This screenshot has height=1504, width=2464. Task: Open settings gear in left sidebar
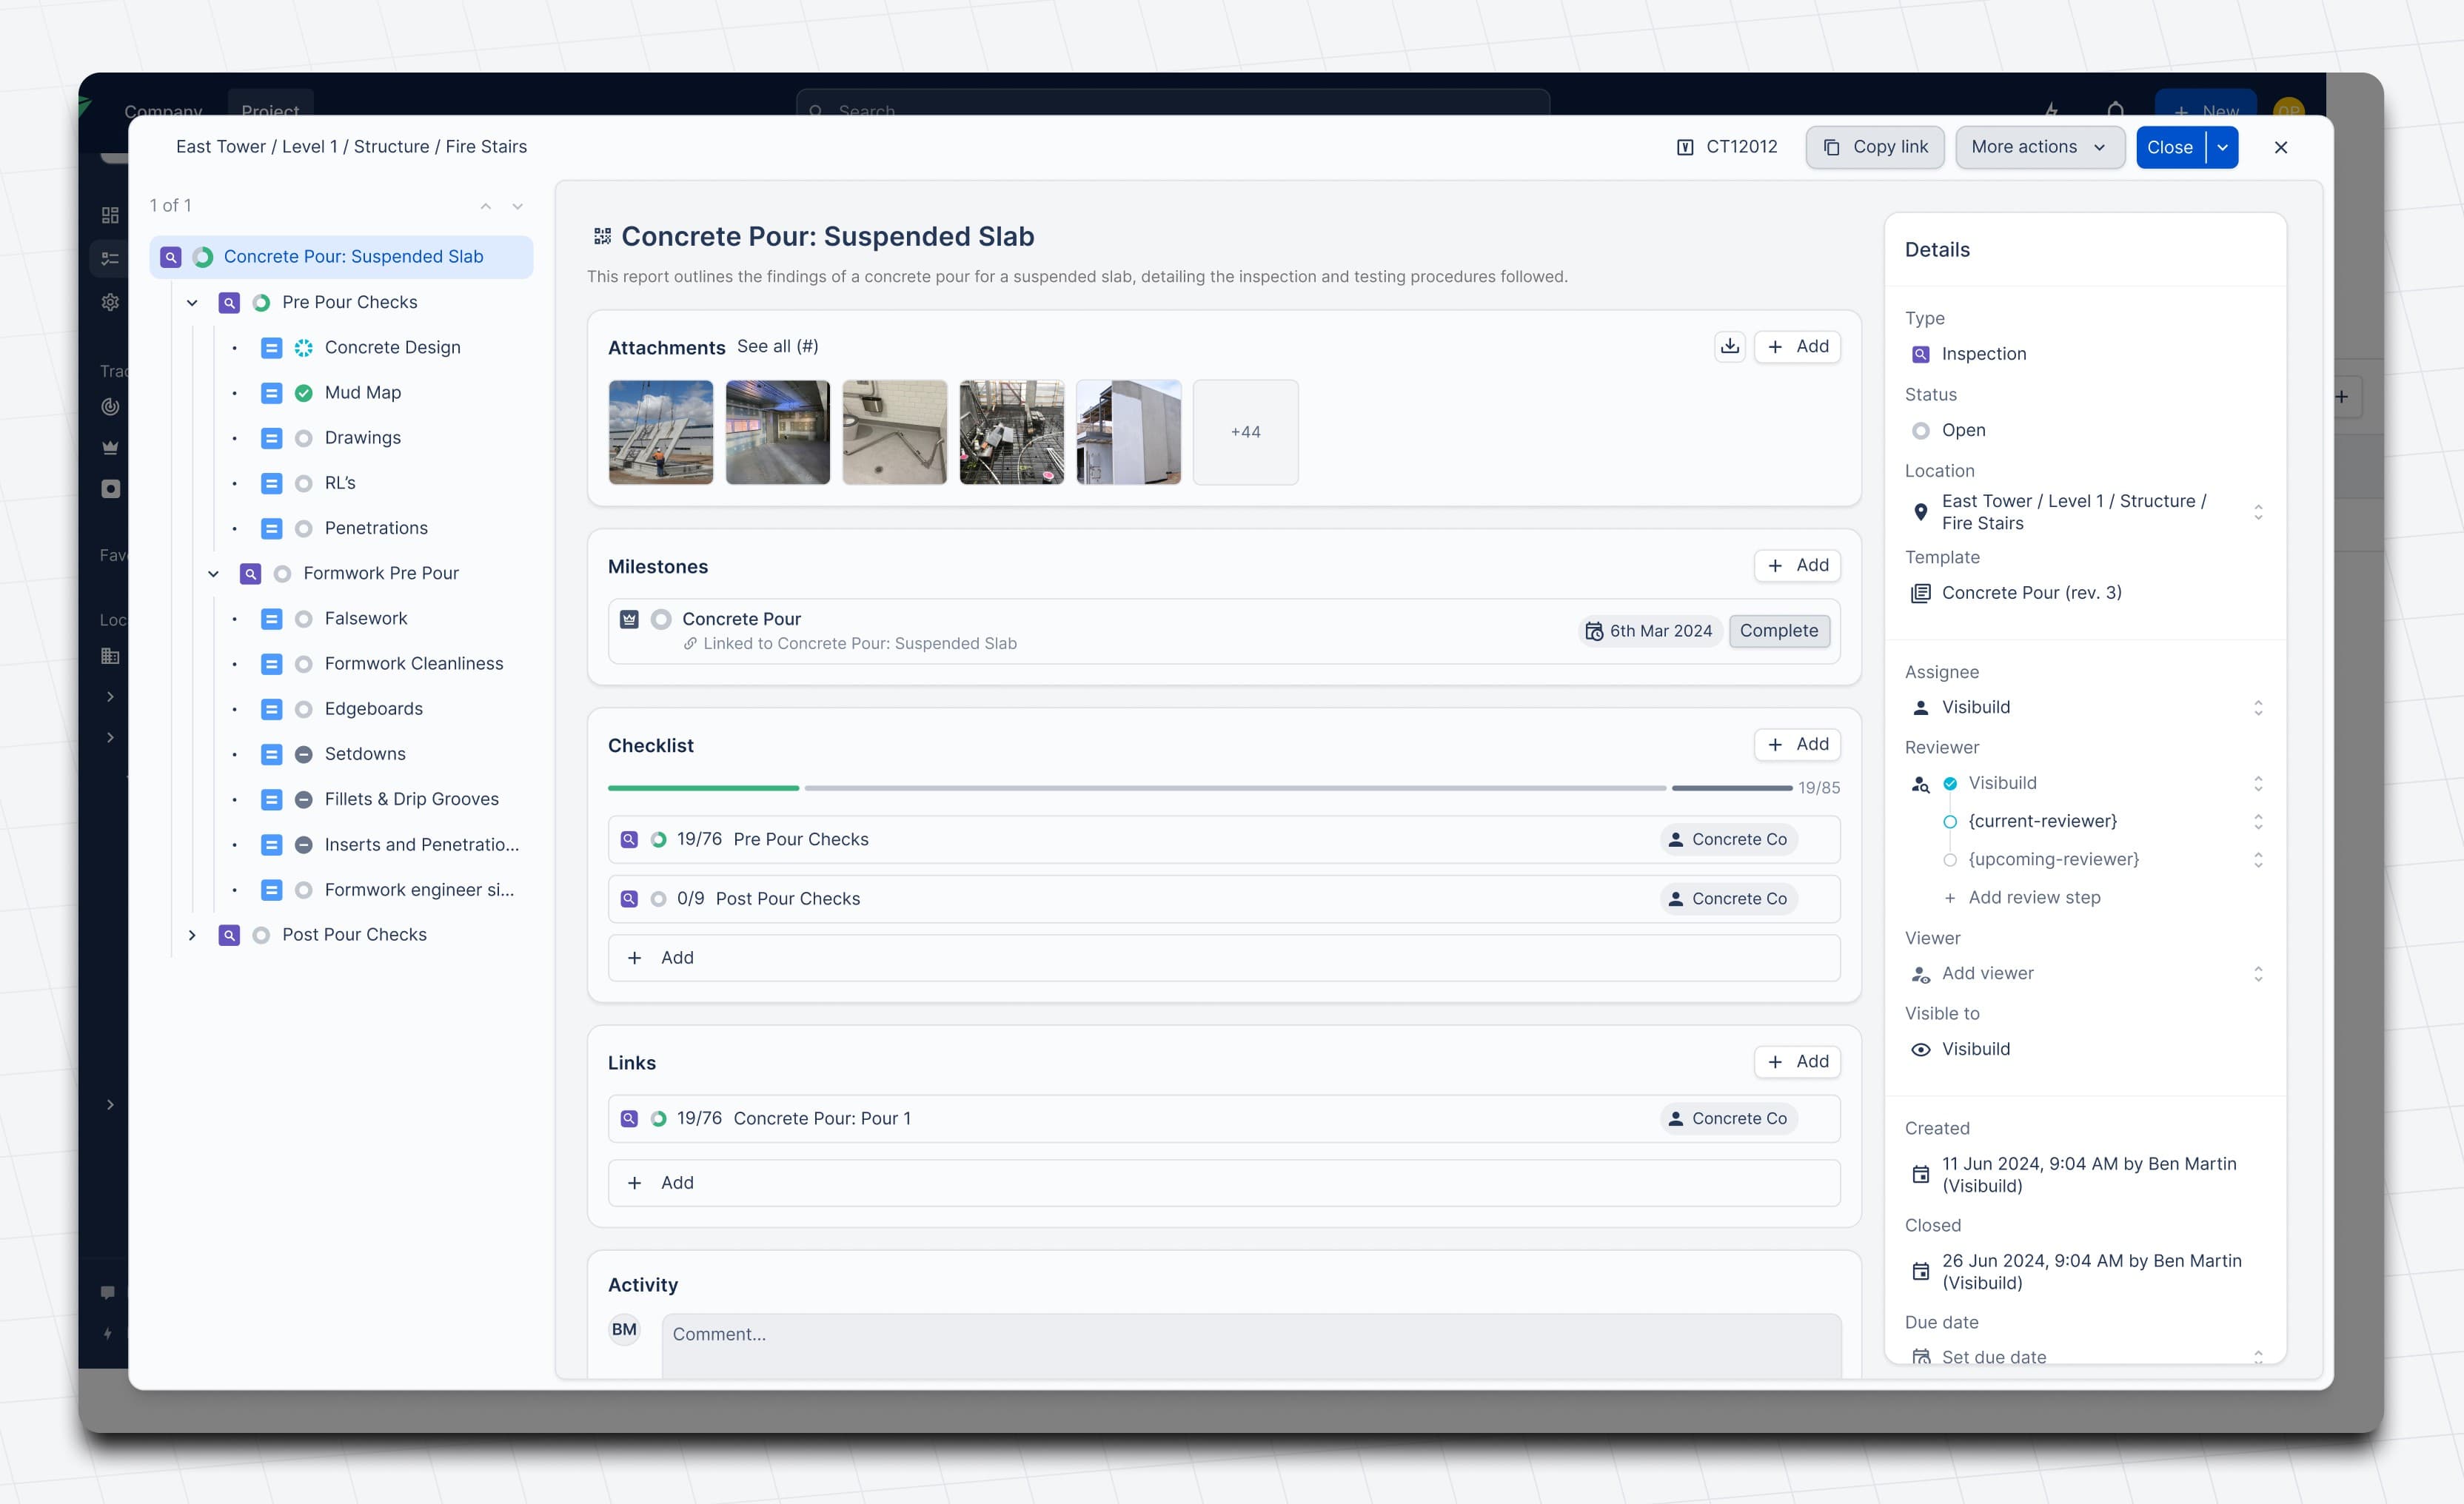point(110,302)
